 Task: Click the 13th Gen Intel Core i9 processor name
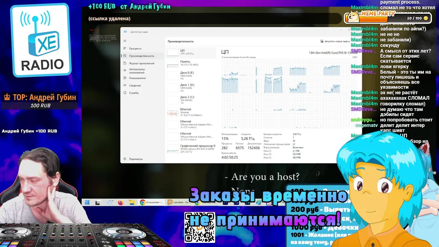pyautogui.click(x=333, y=52)
